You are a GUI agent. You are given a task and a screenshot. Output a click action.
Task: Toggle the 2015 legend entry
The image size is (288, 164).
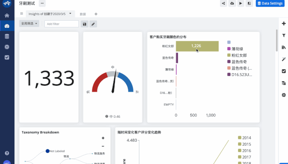[244, 144]
